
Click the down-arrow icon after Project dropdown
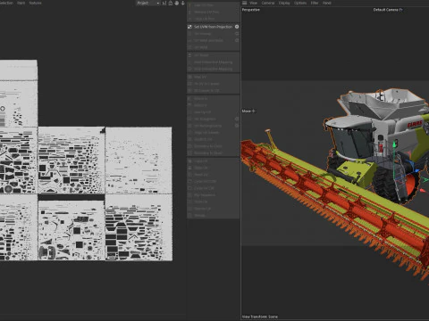click(182, 3)
